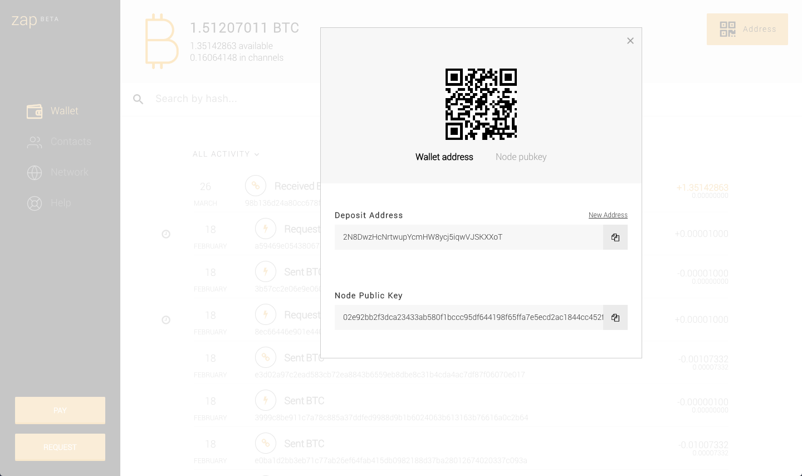Screen dimensions: 802x476
Task: Click the chain icon on Received row
Action: [x=256, y=186]
